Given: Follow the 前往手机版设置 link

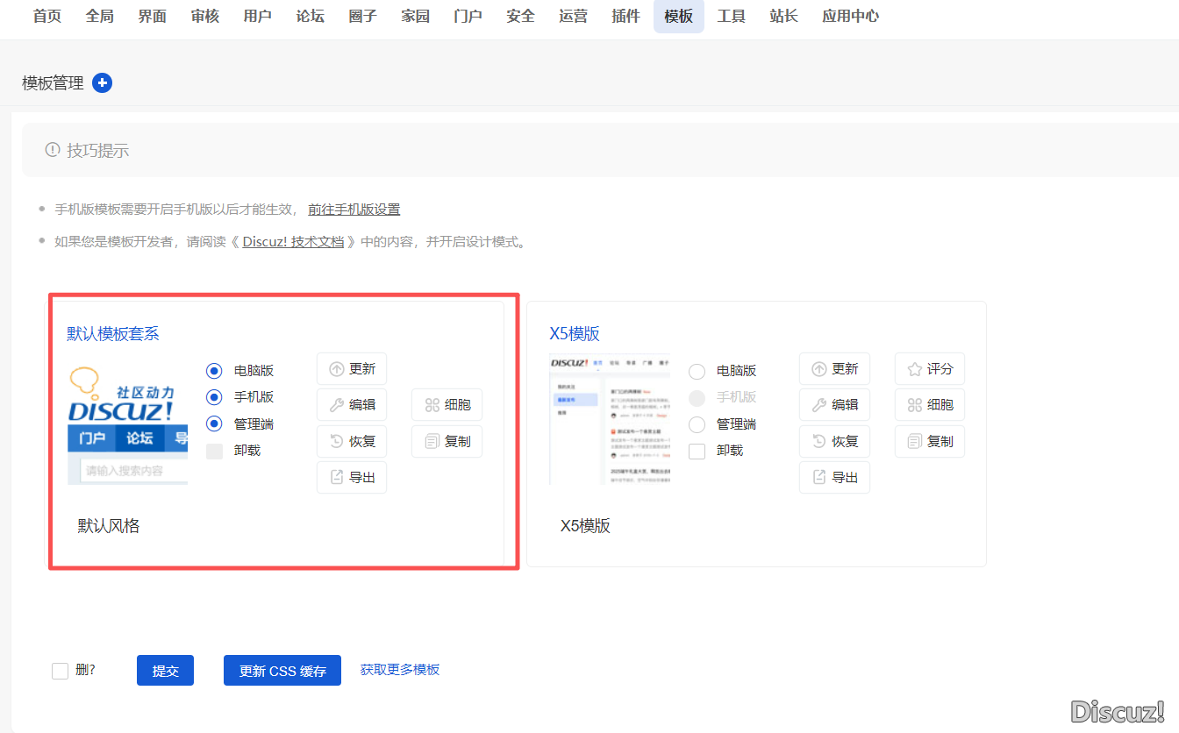Looking at the screenshot, I should (354, 210).
